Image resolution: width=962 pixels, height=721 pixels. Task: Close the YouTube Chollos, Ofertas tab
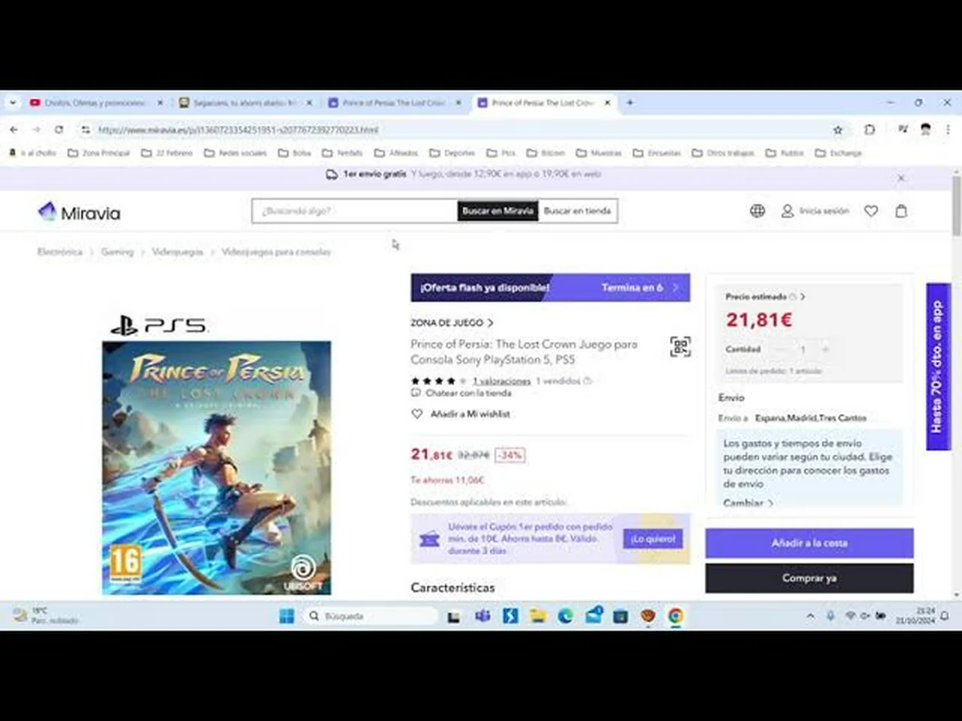(x=159, y=103)
